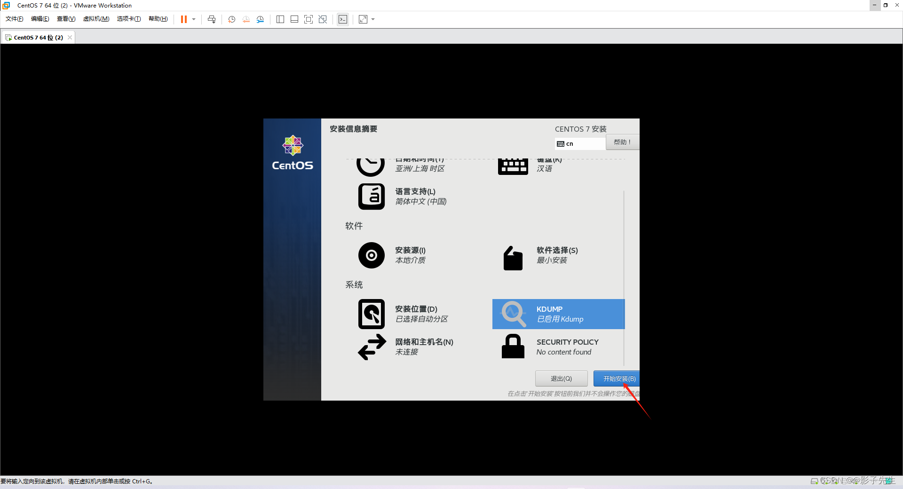
Task: Click the CentOS logo in sidebar
Action: pyautogui.click(x=293, y=152)
